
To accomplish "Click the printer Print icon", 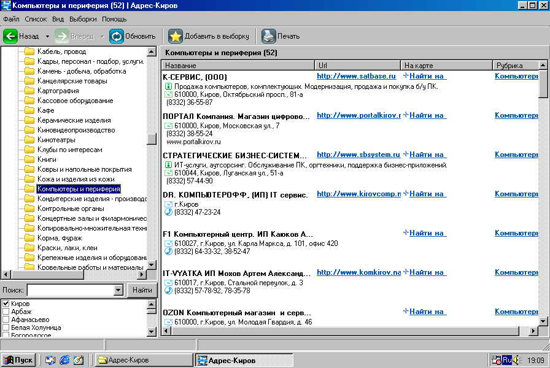I will (268, 36).
